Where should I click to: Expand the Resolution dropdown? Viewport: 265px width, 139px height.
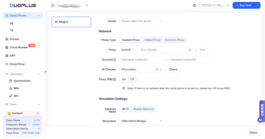pos(141,121)
